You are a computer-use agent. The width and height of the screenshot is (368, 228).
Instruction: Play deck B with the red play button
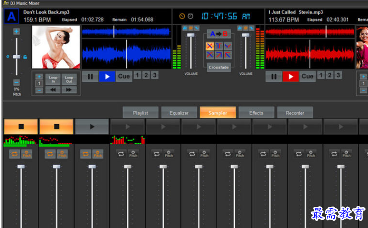(x=290, y=77)
